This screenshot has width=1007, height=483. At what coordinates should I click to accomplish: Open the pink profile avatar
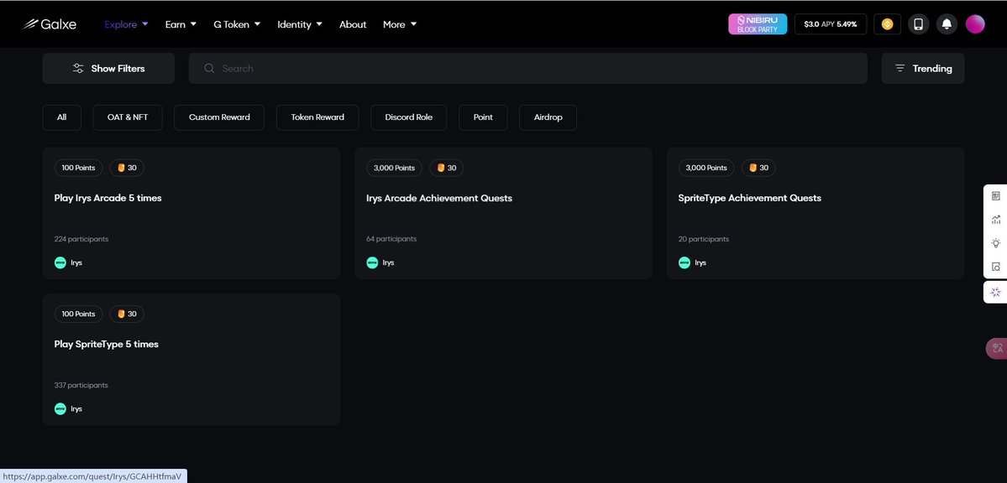975,24
